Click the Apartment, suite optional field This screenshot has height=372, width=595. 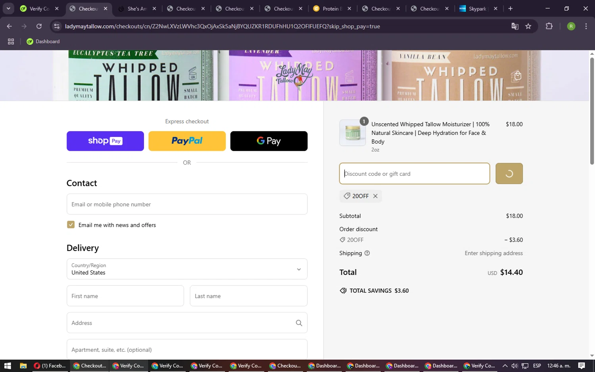[187, 349]
